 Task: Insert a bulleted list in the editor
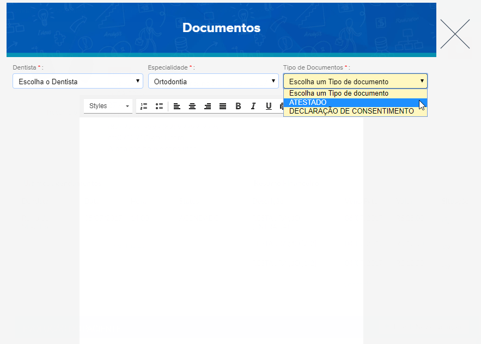(x=159, y=106)
